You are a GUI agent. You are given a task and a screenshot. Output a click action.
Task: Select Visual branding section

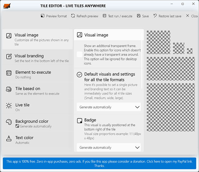point(37,58)
